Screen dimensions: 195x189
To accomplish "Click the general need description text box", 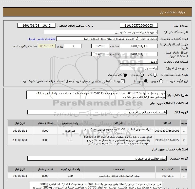I will 96,95.
